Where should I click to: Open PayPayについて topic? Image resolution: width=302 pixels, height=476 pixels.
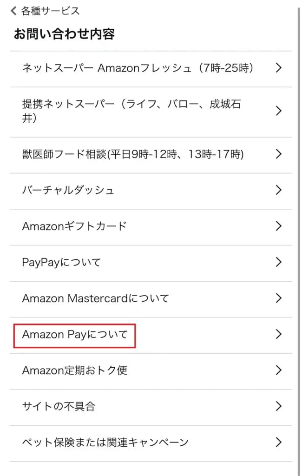(61, 262)
